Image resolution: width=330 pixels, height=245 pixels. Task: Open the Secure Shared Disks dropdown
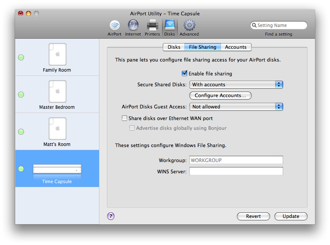coord(236,85)
